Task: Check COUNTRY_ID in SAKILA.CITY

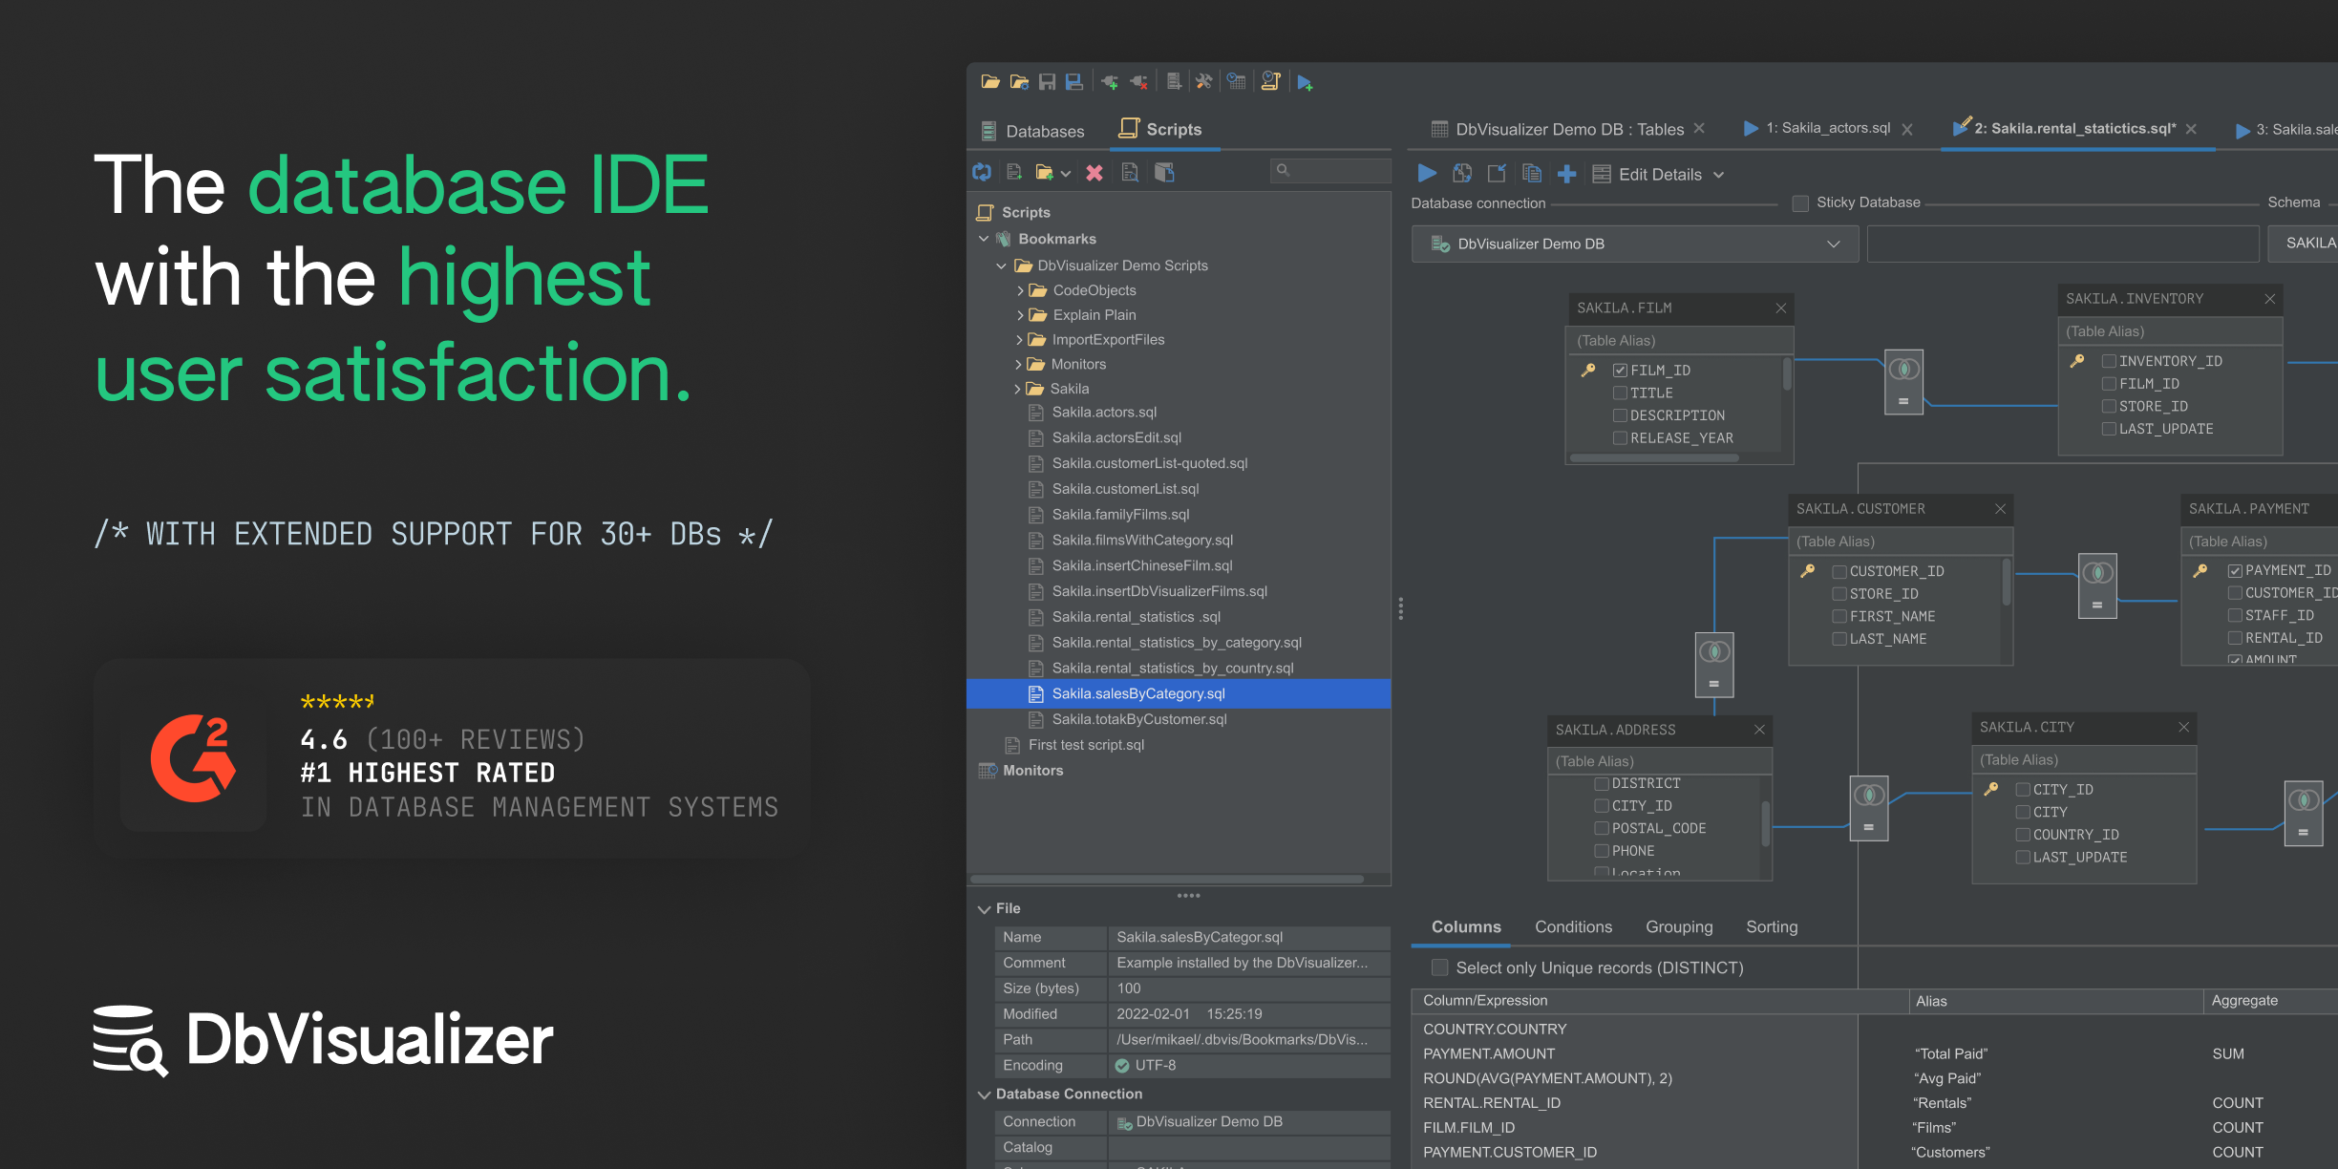Action: point(2023,835)
